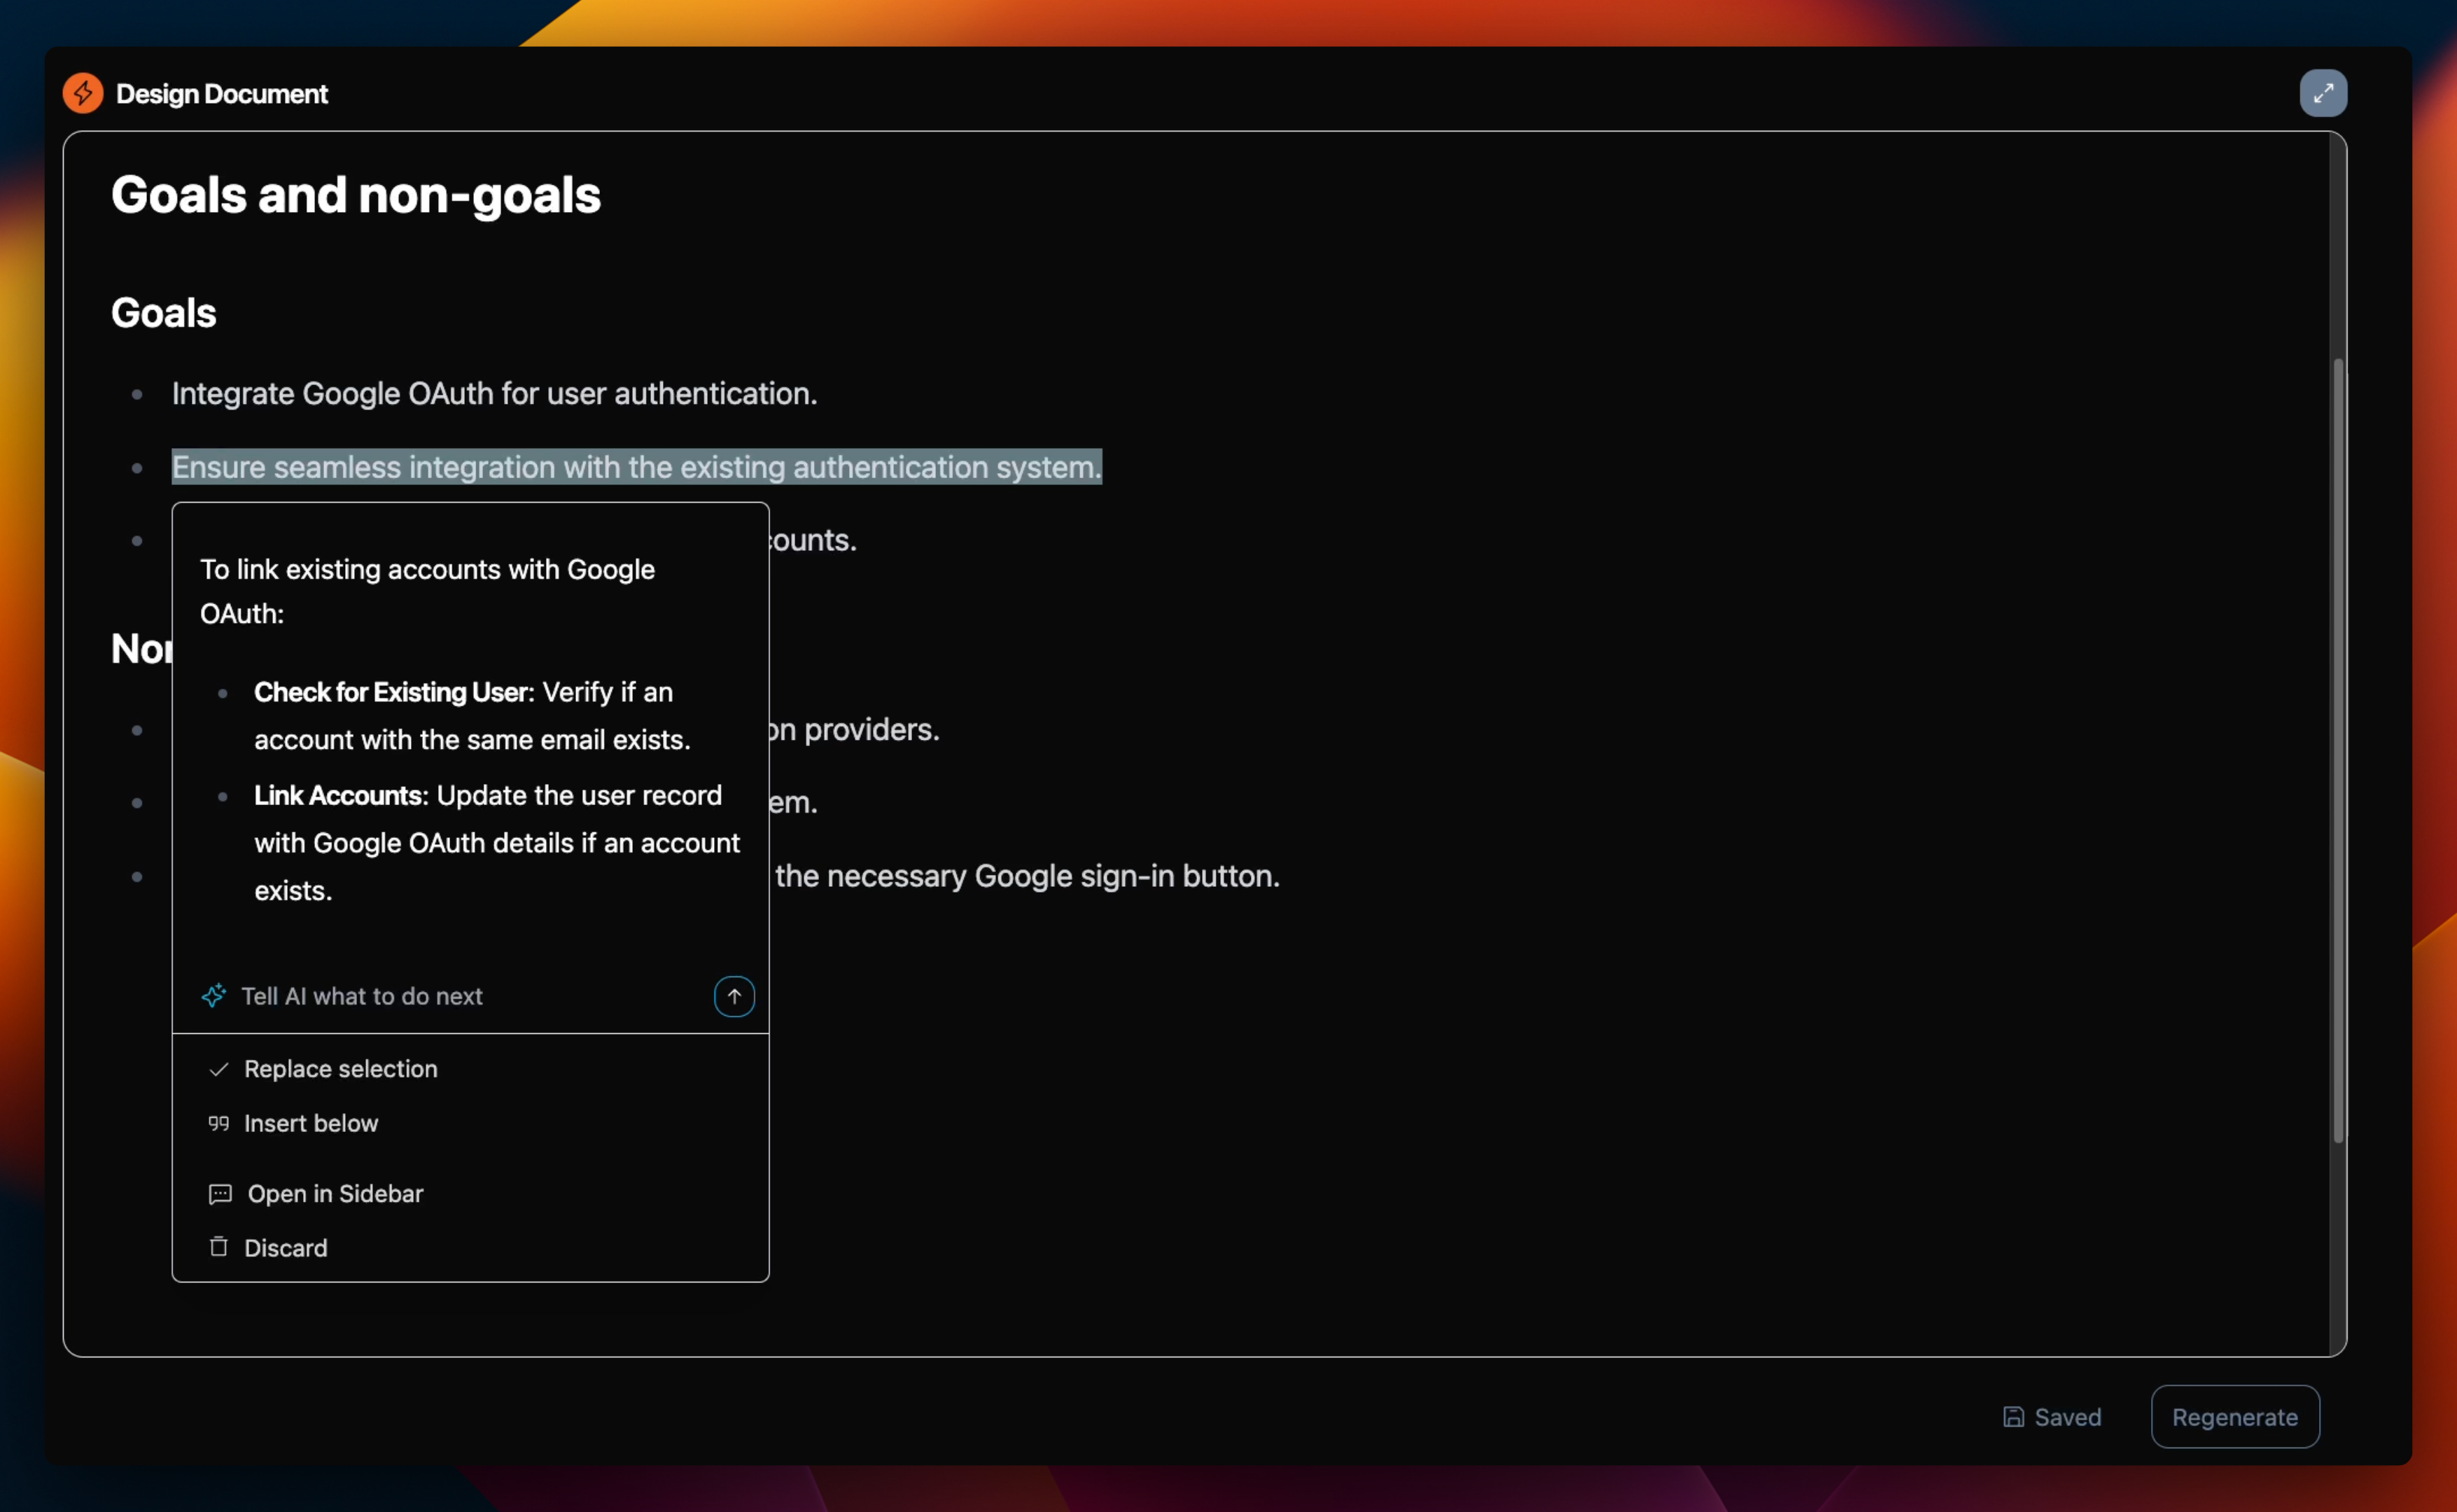Select the Insert below option

pyautogui.click(x=311, y=1123)
